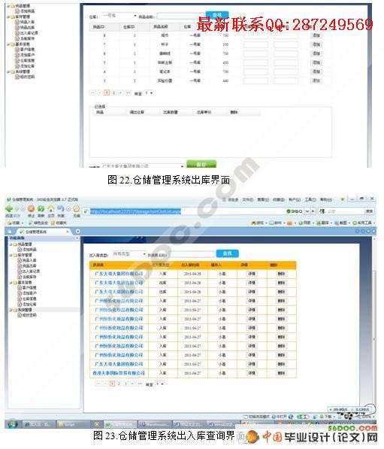384x449 pixels.
Task: Open 修改密码 in lower screenshot tree
Action: (x=29, y=315)
